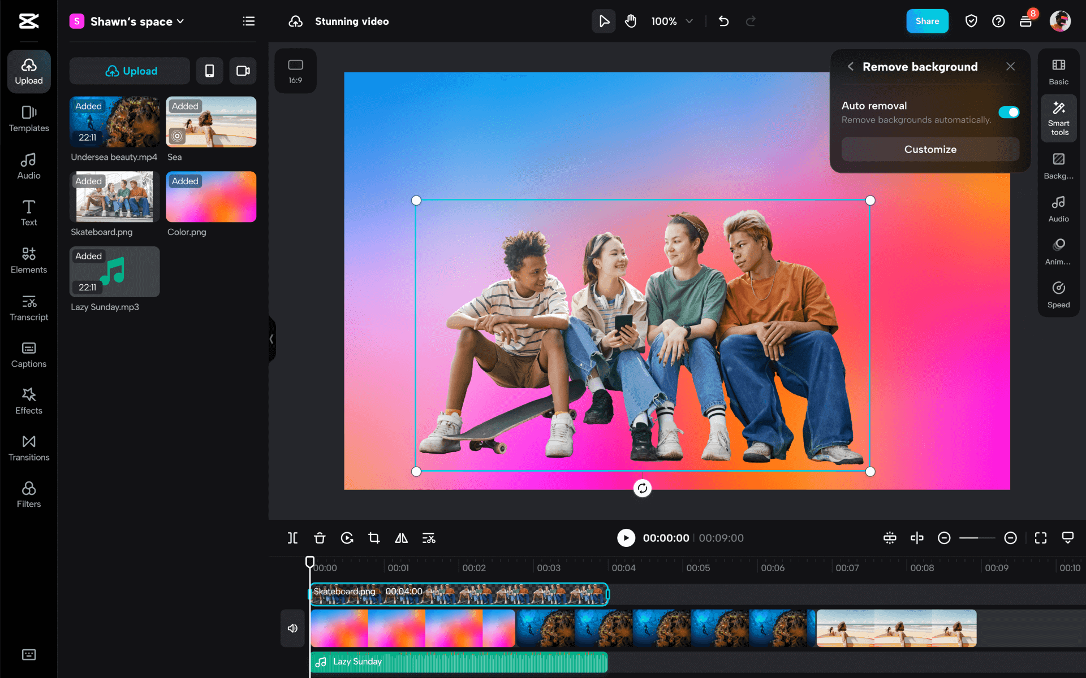Toggle audio mute on timeline

tap(294, 627)
